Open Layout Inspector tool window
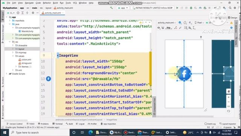This screenshot has height=136, width=241. [x=227, y=124]
